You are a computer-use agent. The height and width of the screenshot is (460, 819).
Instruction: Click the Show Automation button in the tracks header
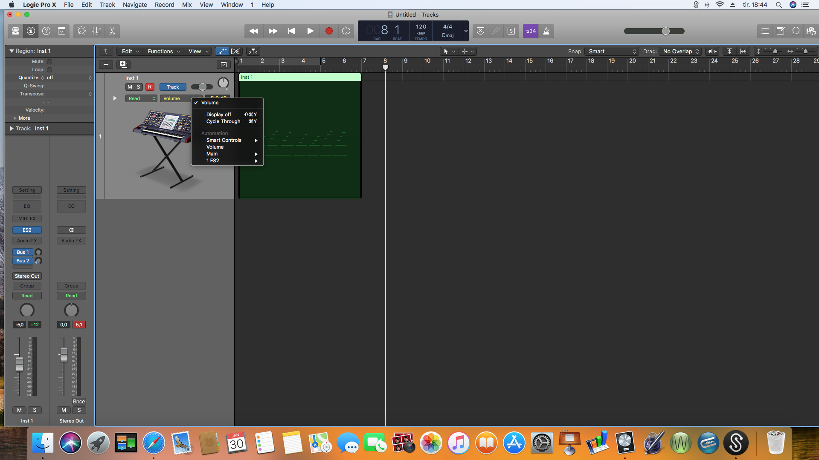221,51
